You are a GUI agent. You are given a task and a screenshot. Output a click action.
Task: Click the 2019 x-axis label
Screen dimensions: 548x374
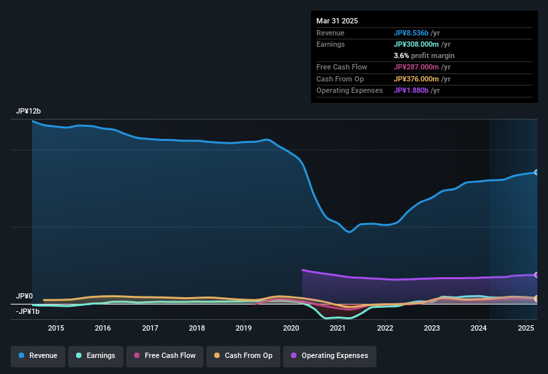coord(244,328)
